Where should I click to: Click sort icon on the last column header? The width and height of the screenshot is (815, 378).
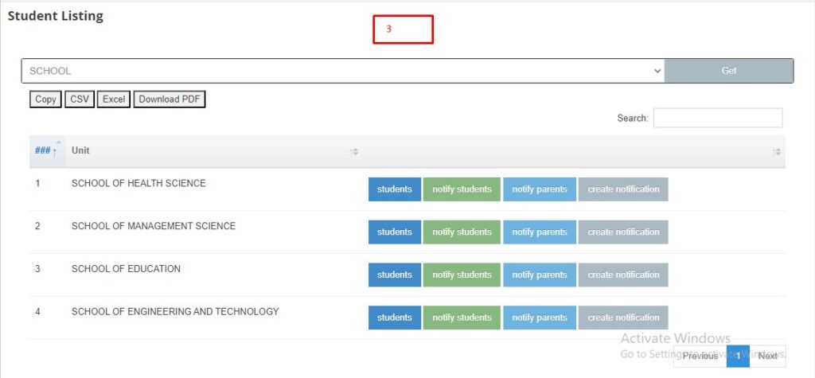[777, 151]
